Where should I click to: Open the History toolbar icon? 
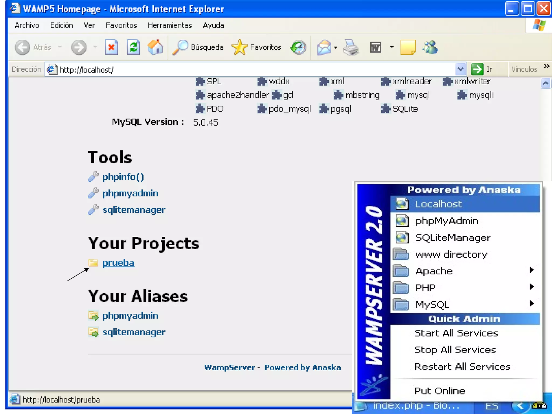(298, 47)
